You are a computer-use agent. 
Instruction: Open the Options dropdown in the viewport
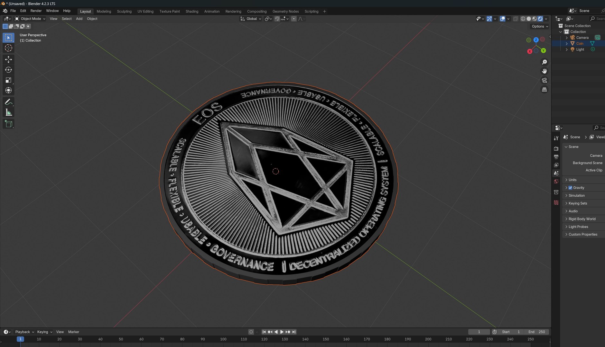[x=540, y=26]
